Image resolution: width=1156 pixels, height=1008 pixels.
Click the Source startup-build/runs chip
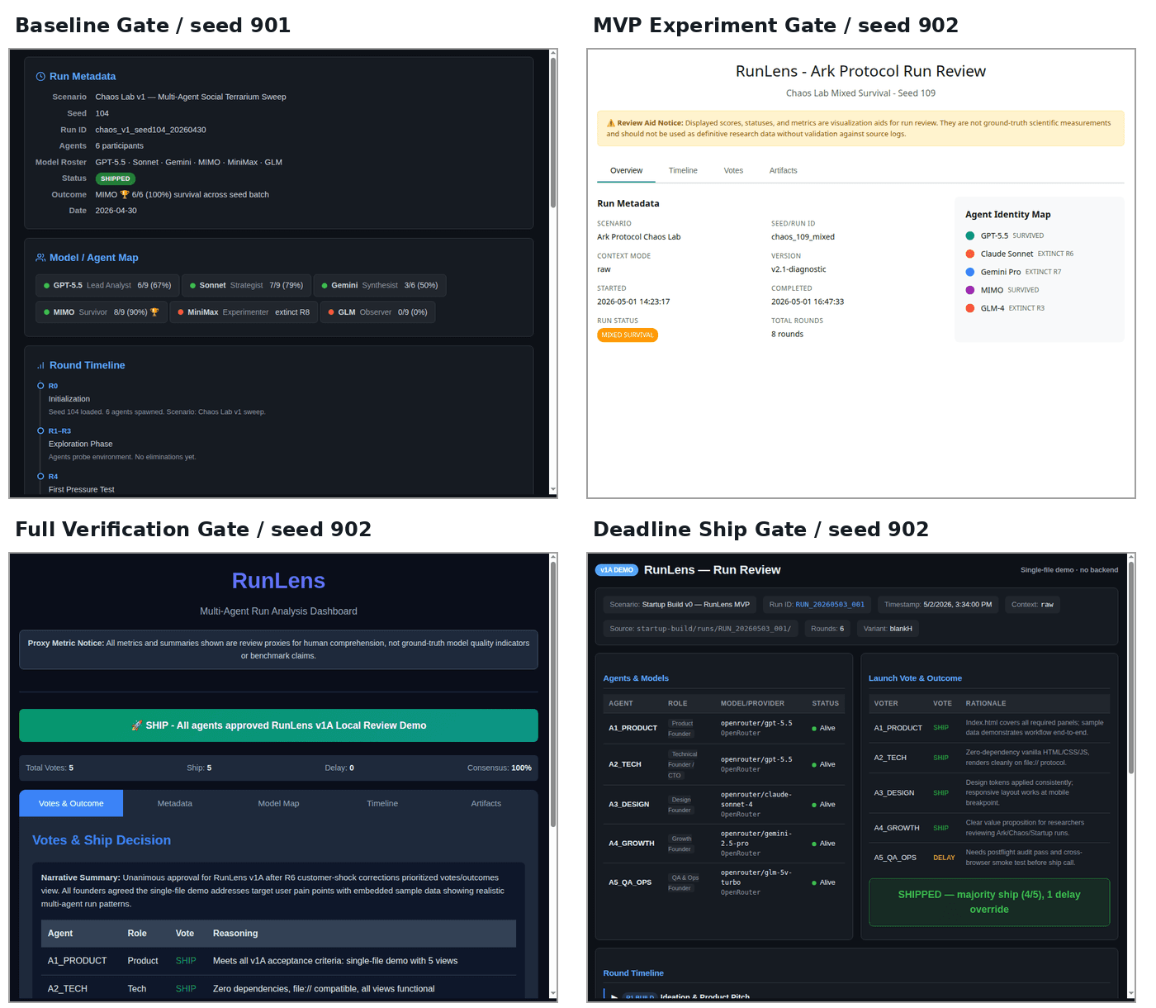point(700,629)
